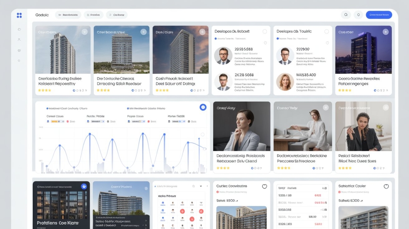Open search using the magnifier icon in header
This screenshot has width=409, height=229.
tap(346, 15)
